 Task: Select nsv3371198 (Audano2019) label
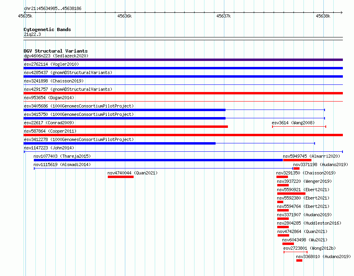click(x=321, y=164)
